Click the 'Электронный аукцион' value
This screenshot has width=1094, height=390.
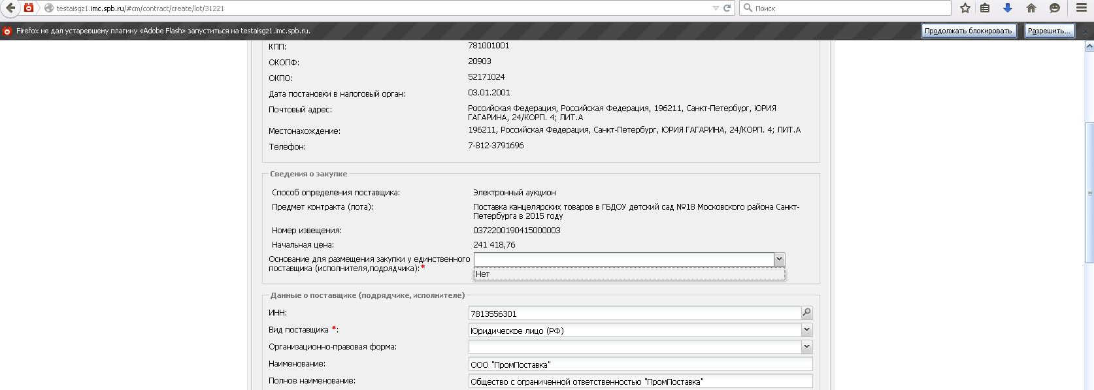[x=514, y=193]
